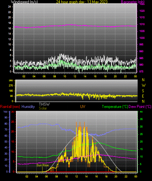
Task: Click the 'S' compass direction label
Action: tap(143, 91)
